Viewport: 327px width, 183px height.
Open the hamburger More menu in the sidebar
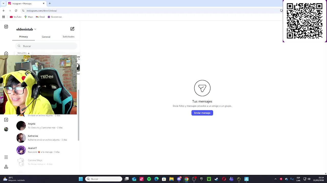(x=6, y=157)
